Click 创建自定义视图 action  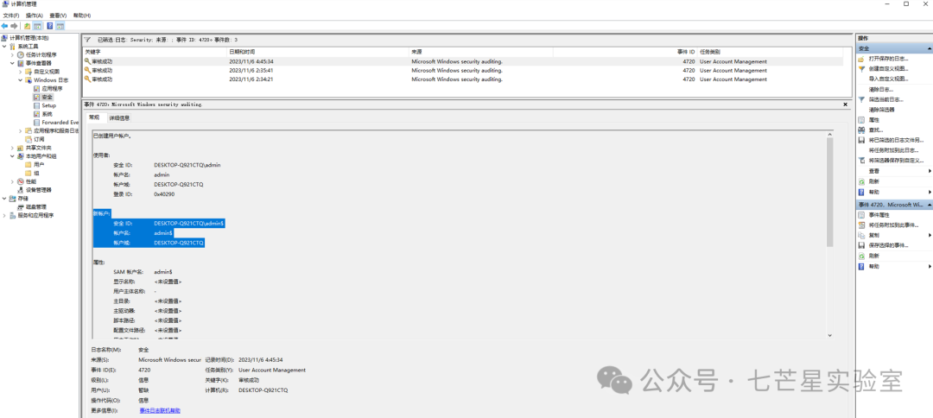coord(888,69)
